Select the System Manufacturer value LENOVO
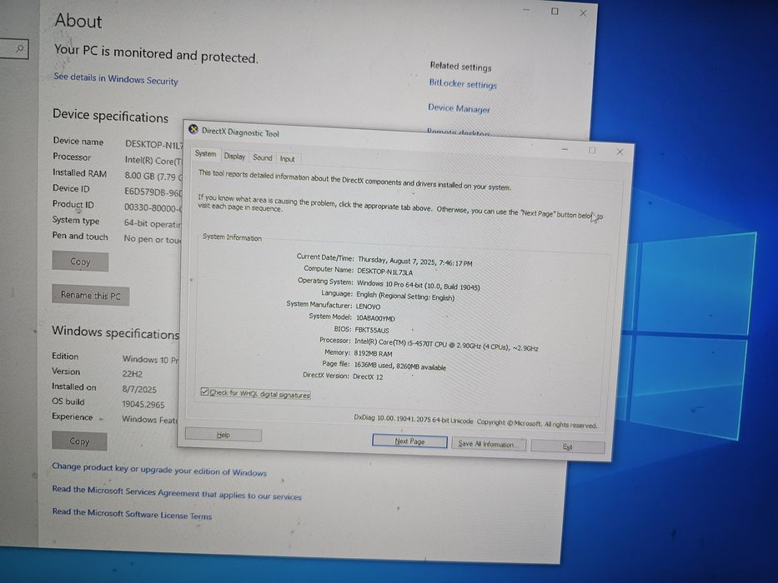The height and width of the screenshot is (583, 778). pyautogui.click(x=369, y=306)
